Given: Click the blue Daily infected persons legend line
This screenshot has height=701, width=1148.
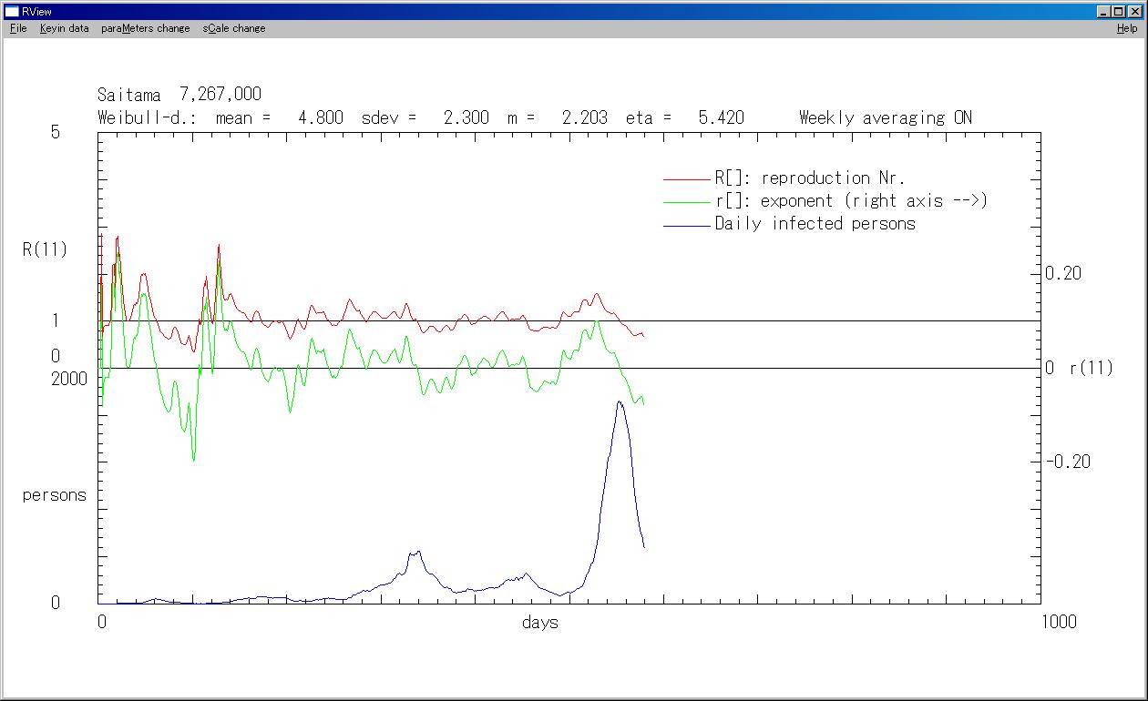Looking at the screenshot, I should click(x=686, y=225).
